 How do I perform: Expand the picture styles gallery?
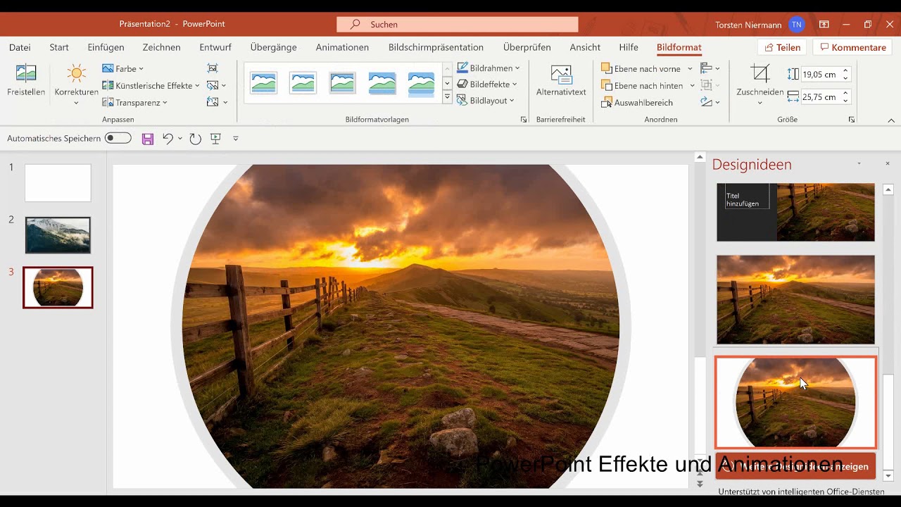[x=447, y=97]
